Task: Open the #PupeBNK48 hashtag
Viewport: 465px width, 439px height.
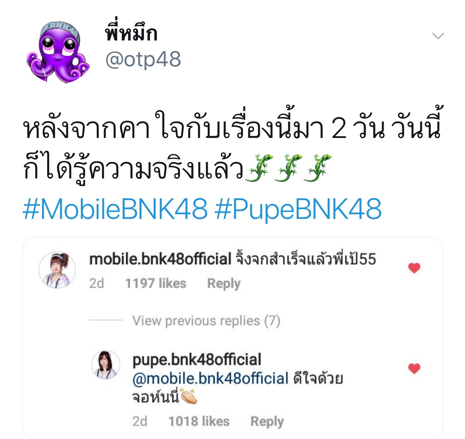Action: click(x=298, y=209)
